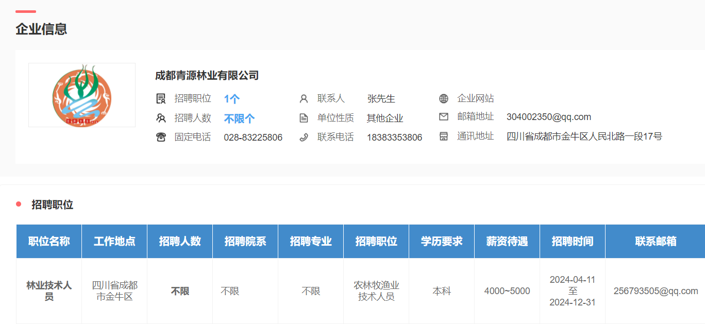The height and width of the screenshot is (324, 705).
Task: Select the company name 成都青源林业有限公司
Action: point(207,76)
